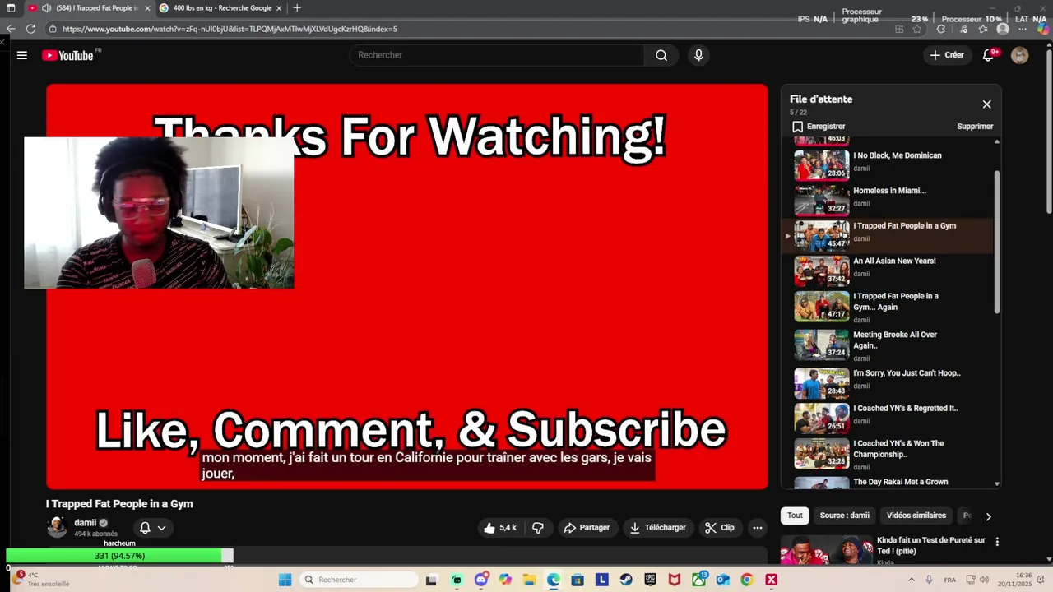Play queue video Homeless in Miami...
Screen dimensions: 1053x592
tap(889, 191)
